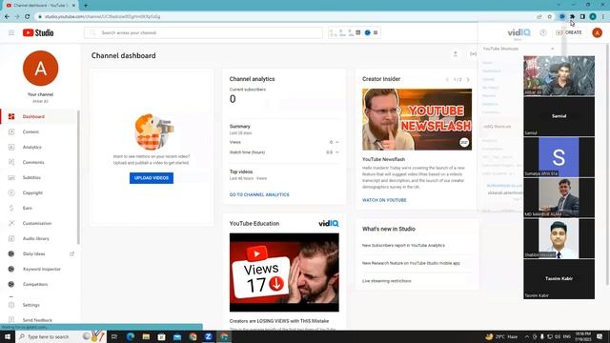Bookmark this page with the star icon
Image resolution: width=610 pixels, height=343 pixels.
(549, 17)
